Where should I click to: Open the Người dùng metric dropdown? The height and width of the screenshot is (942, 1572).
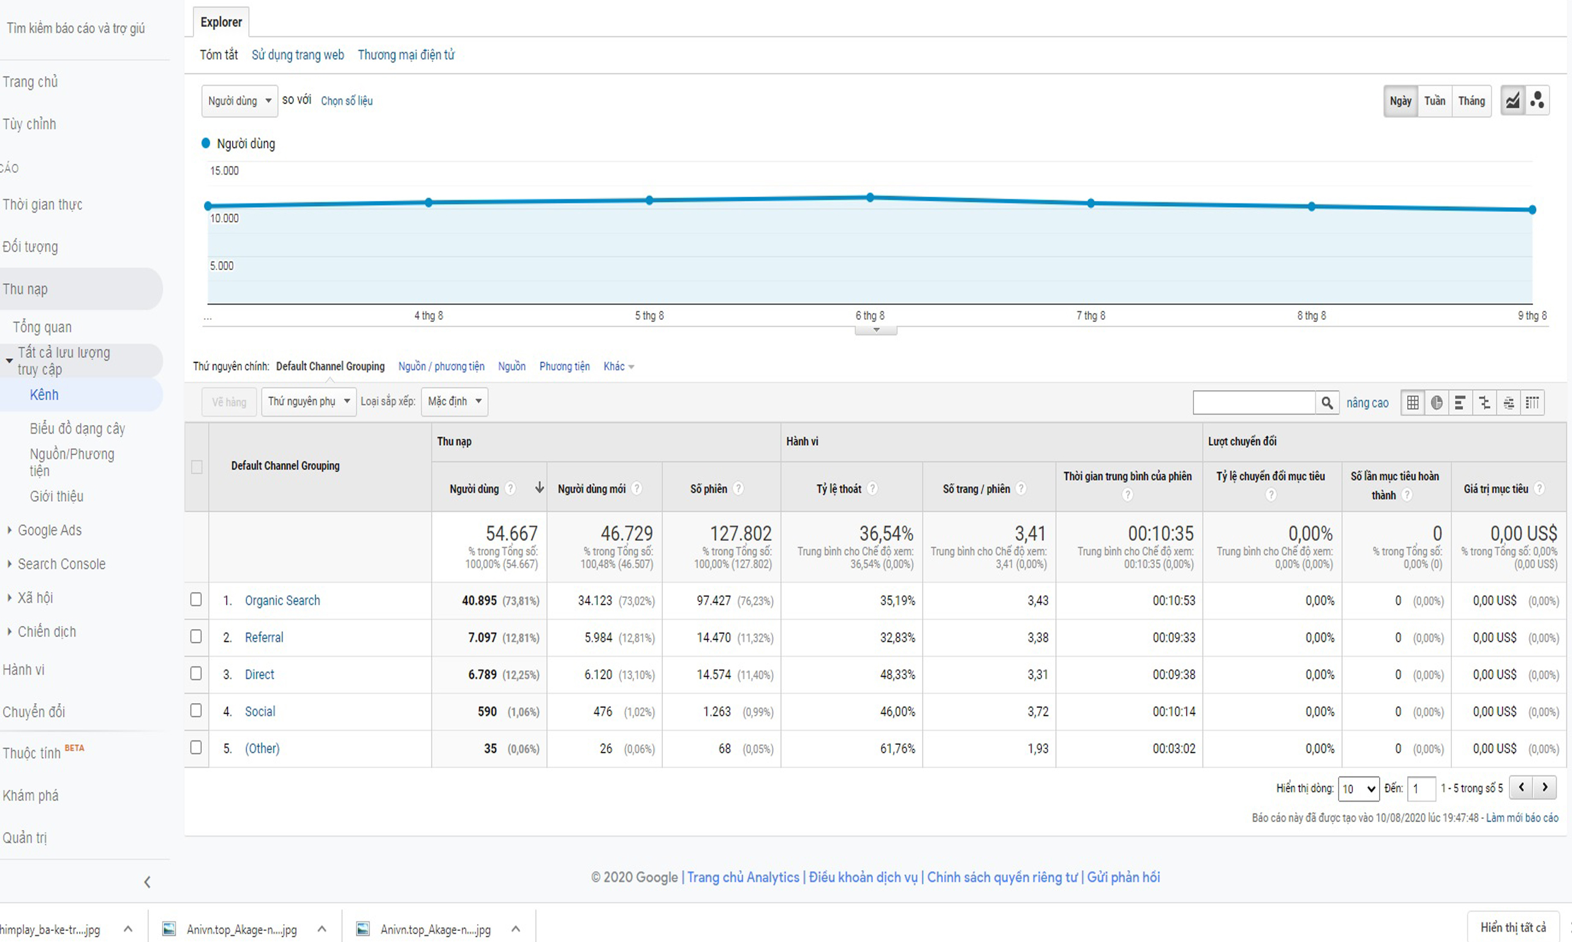point(240,101)
